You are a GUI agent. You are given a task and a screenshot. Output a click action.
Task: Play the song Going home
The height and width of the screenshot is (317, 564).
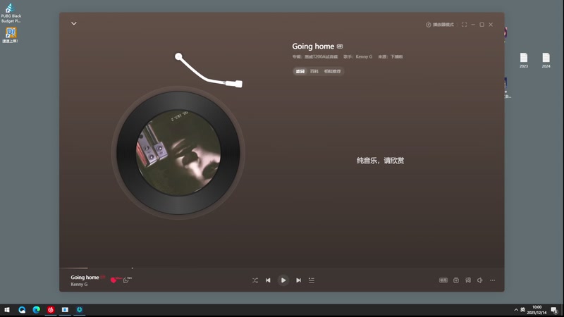(283, 280)
